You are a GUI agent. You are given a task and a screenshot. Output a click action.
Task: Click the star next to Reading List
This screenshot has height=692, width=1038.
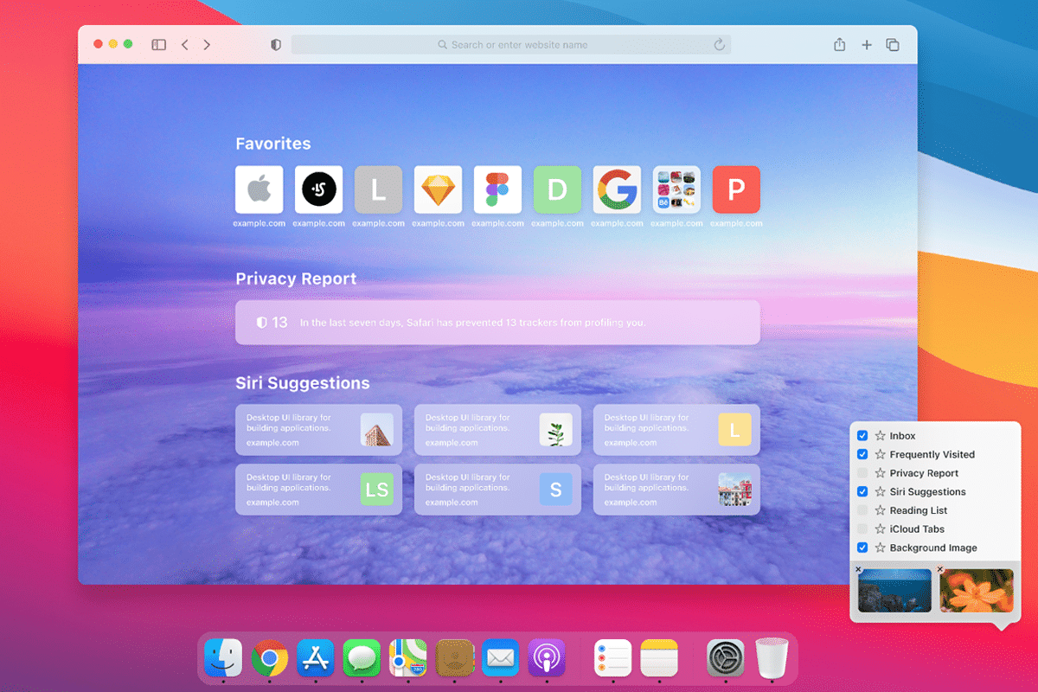(881, 510)
